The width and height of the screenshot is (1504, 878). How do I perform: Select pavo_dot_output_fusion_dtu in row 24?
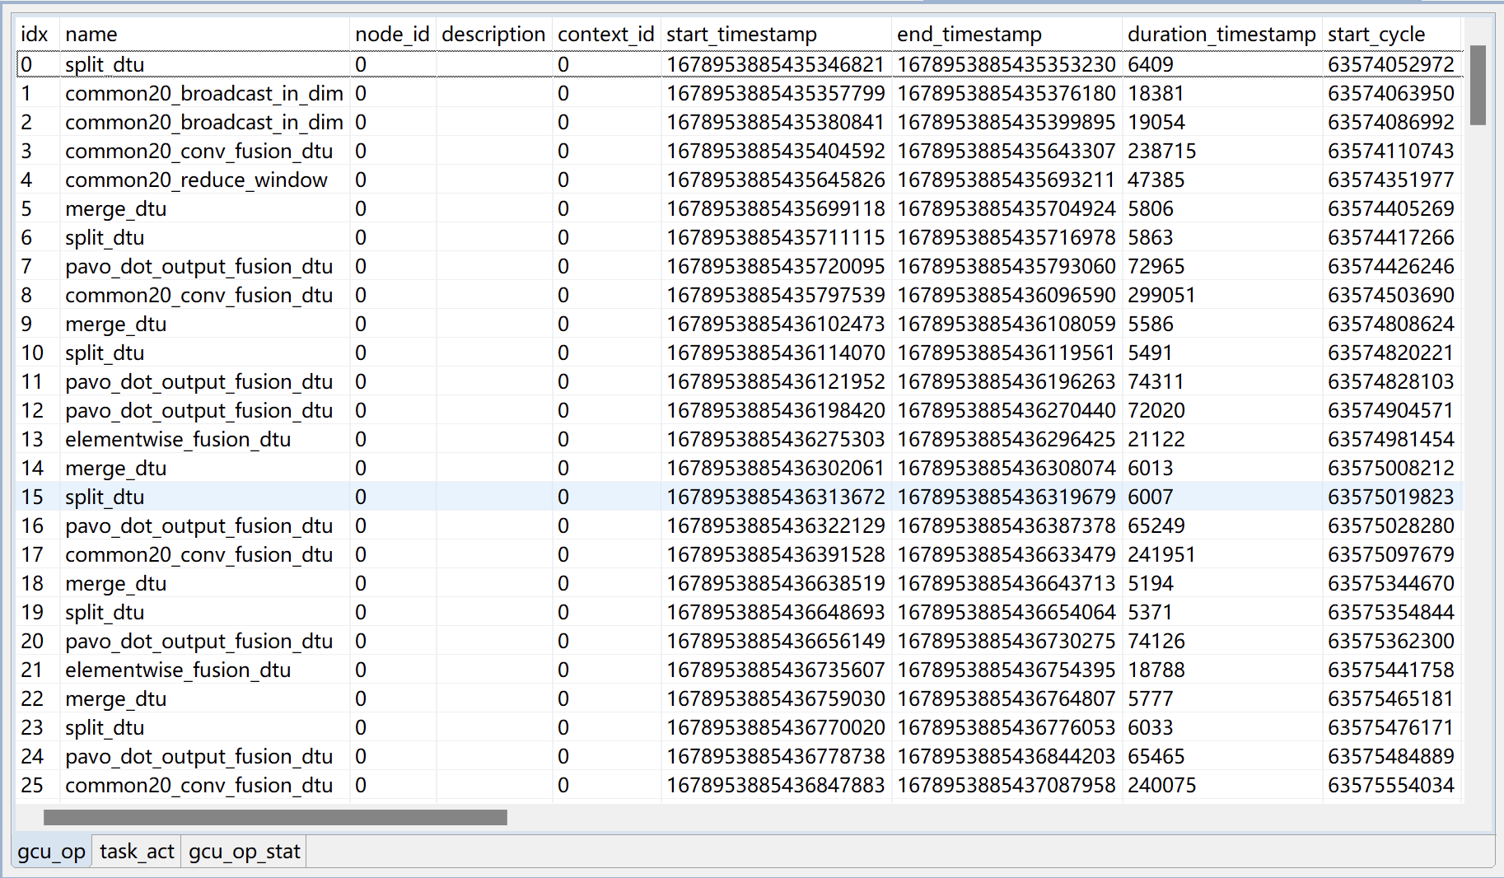pyautogui.click(x=199, y=756)
